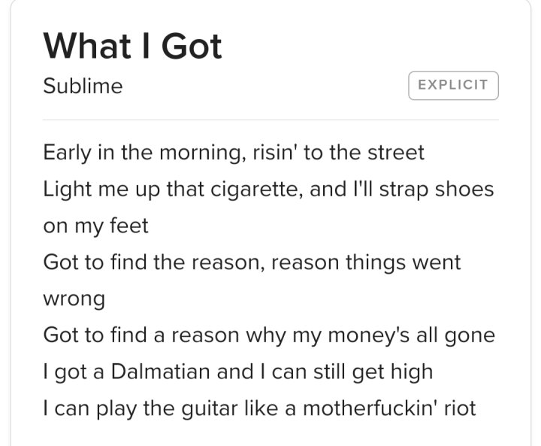Select the "Got to find the reason" line
The width and height of the screenshot is (541, 446).
click(252, 262)
